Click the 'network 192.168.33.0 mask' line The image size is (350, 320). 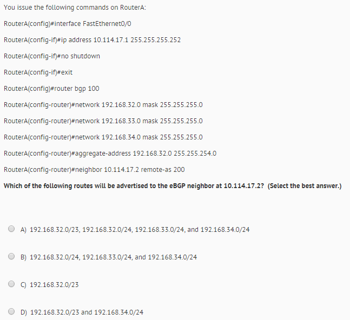coord(103,121)
